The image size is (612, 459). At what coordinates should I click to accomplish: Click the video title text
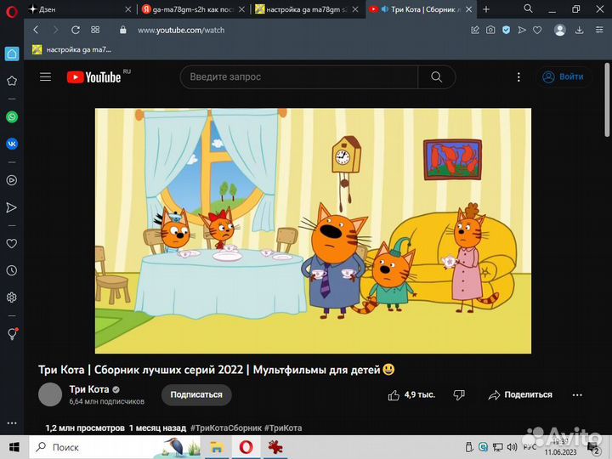(217, 370)
